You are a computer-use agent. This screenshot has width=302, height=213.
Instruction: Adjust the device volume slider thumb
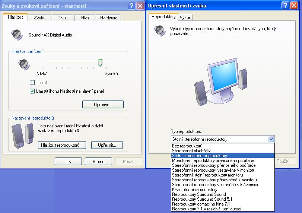coord(100,63)
